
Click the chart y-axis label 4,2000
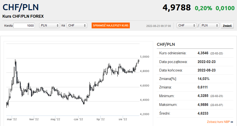click(x=144, y=114)
